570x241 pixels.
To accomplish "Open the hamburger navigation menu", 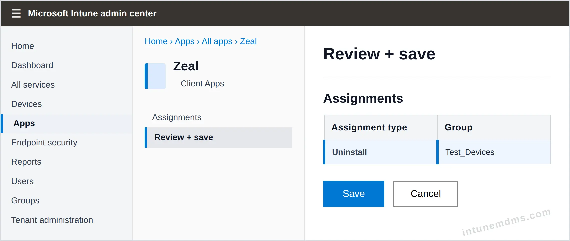I will [16, 13].
